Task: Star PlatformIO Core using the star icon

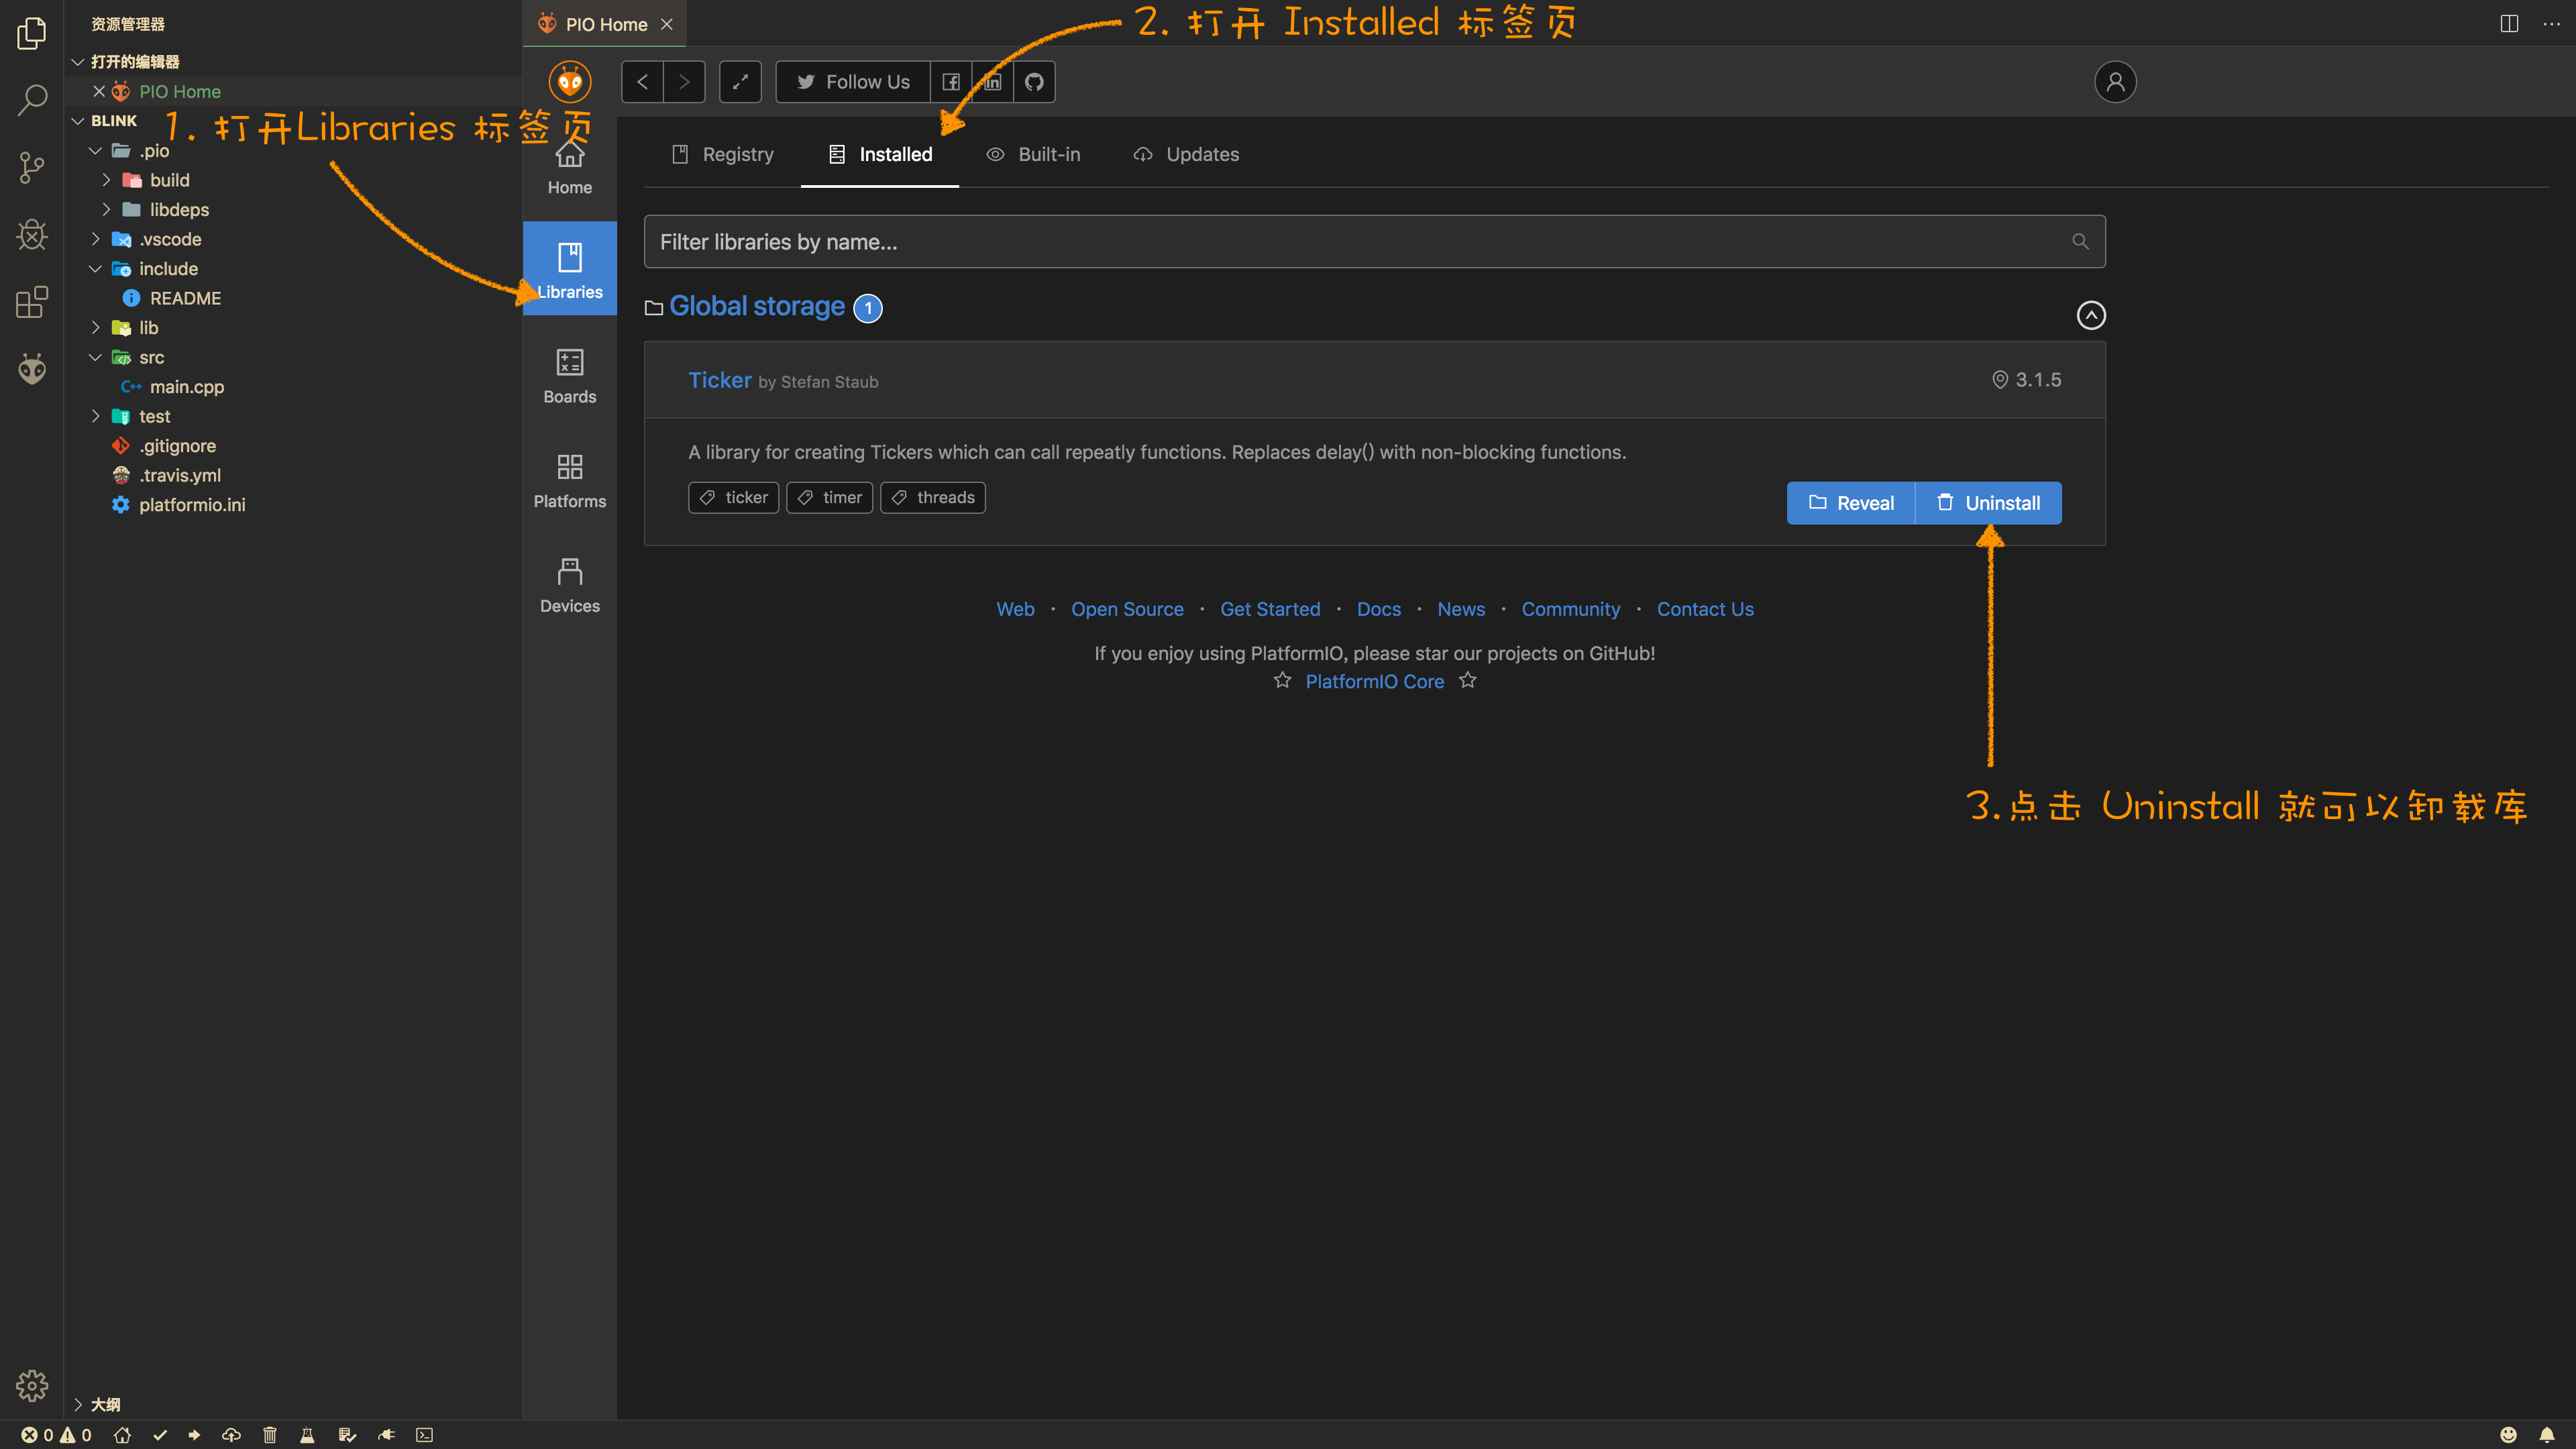Action: [1282, 680]
